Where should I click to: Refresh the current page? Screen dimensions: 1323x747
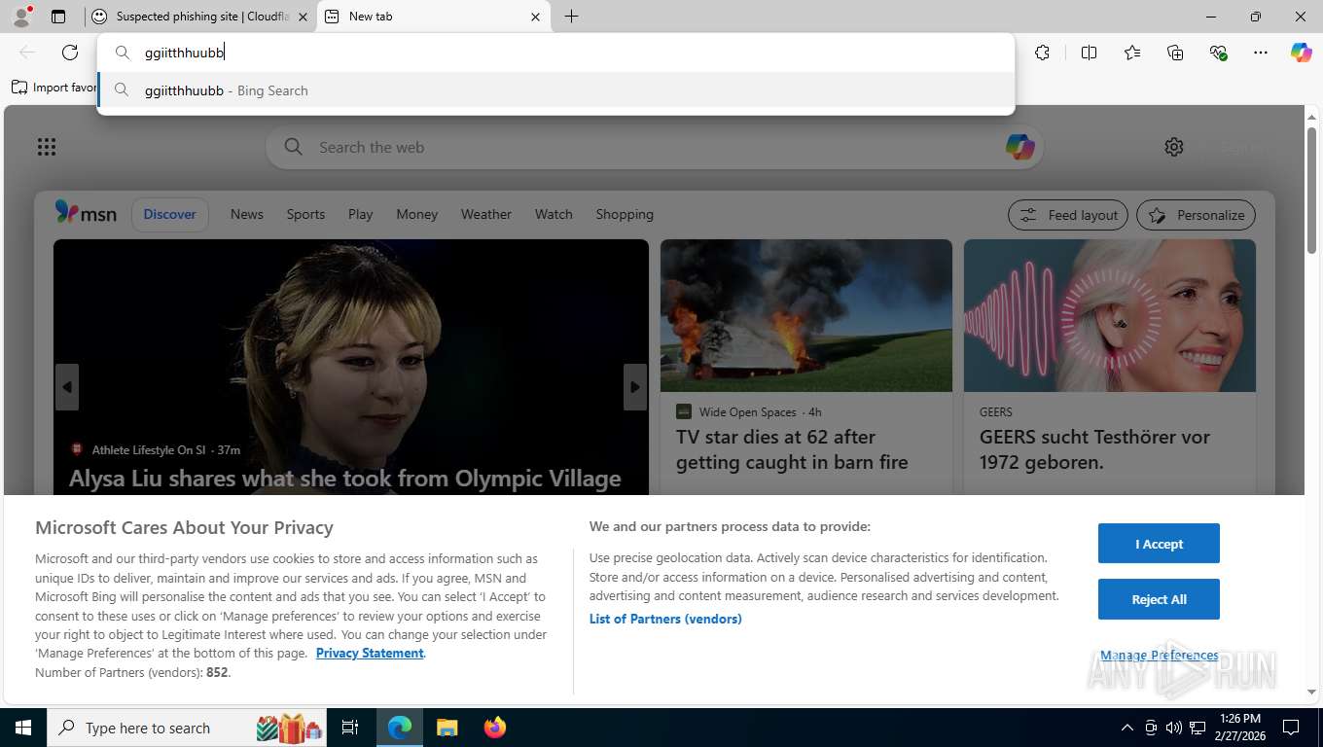[x=70, y=53]
